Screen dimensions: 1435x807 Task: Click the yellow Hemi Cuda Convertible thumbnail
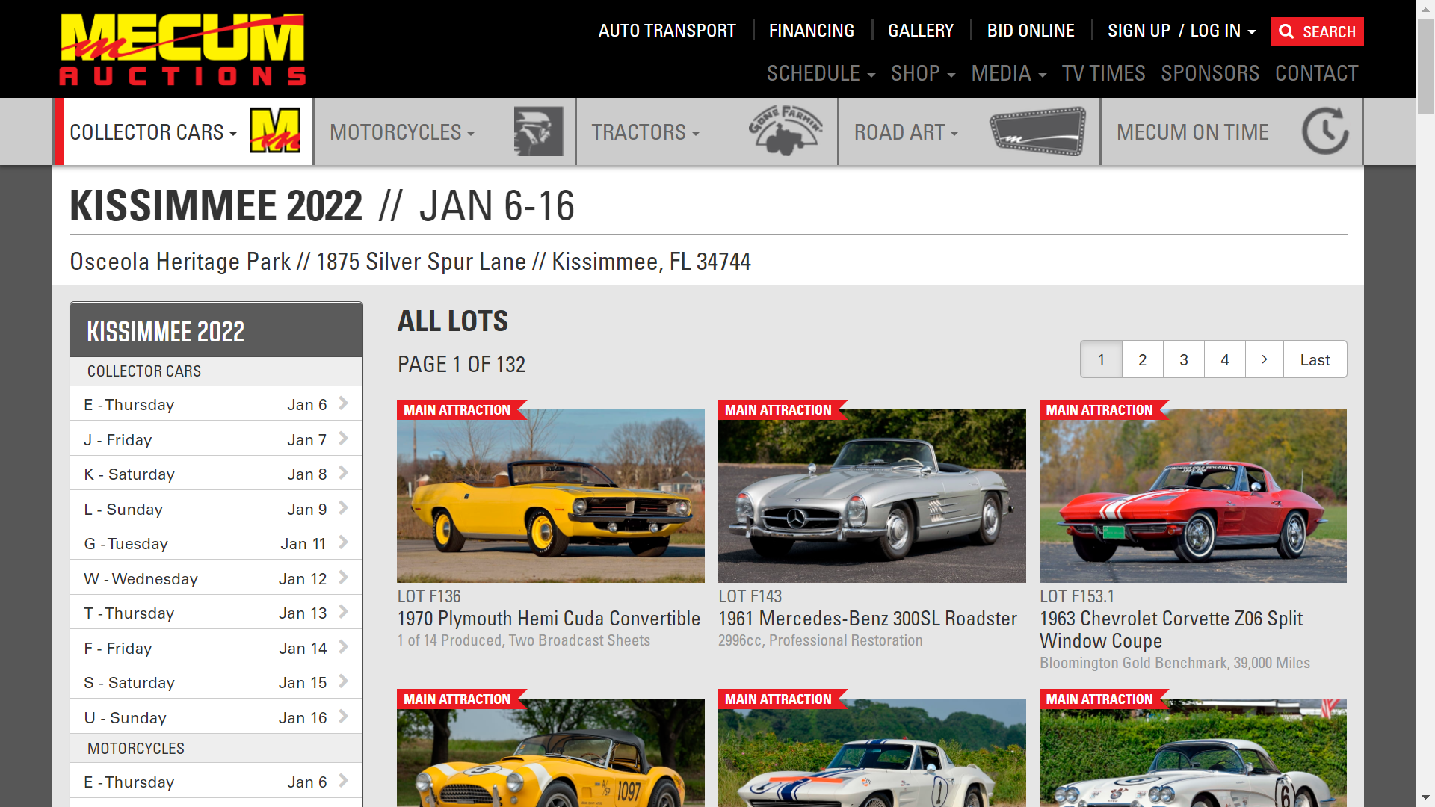(x=550, y=495)
